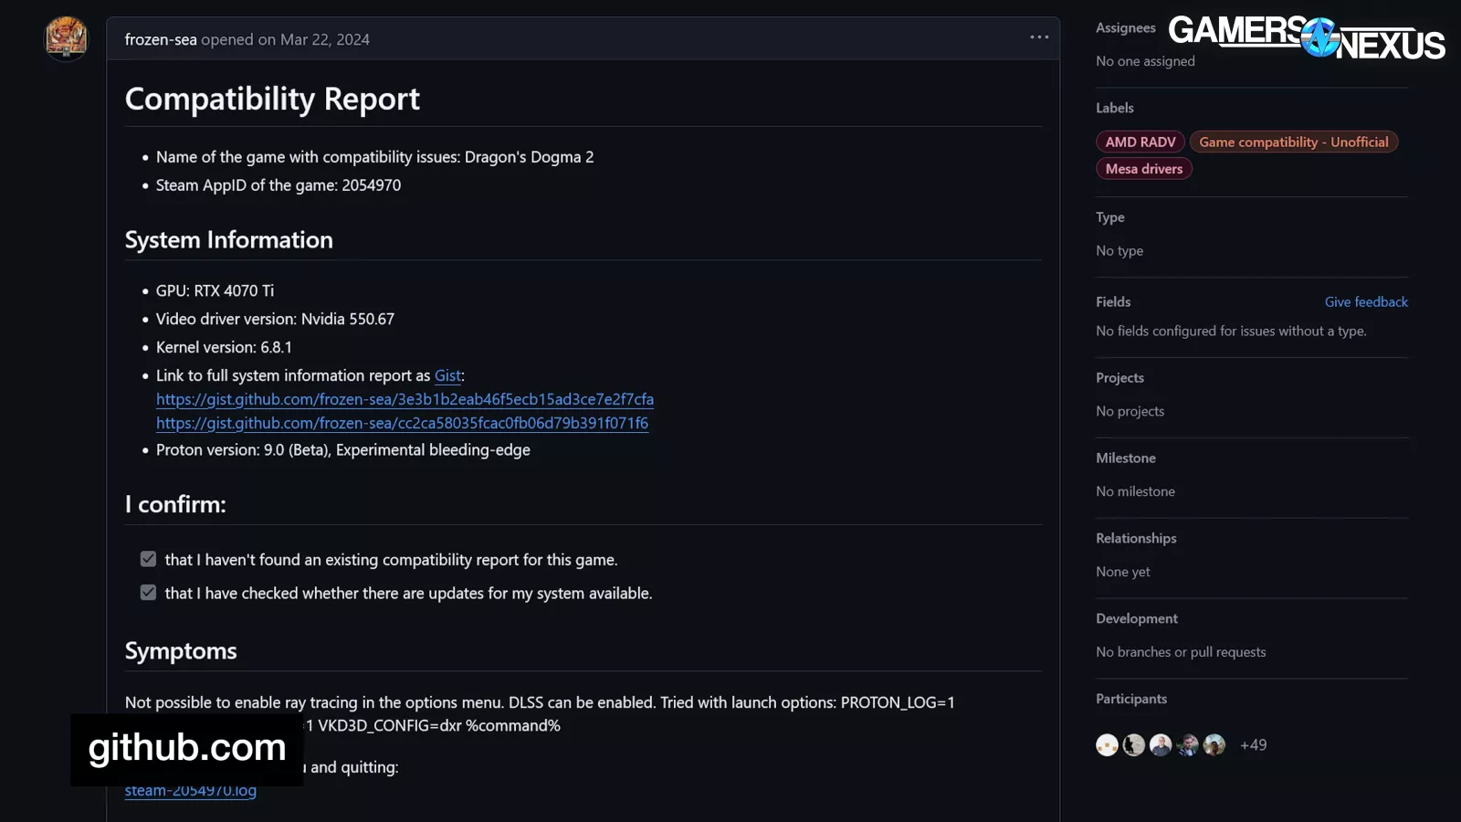The image size is (1461, 822).
Task: Click the 'Steam AppID of the game: 2054970' line
Action: [279, 185]
